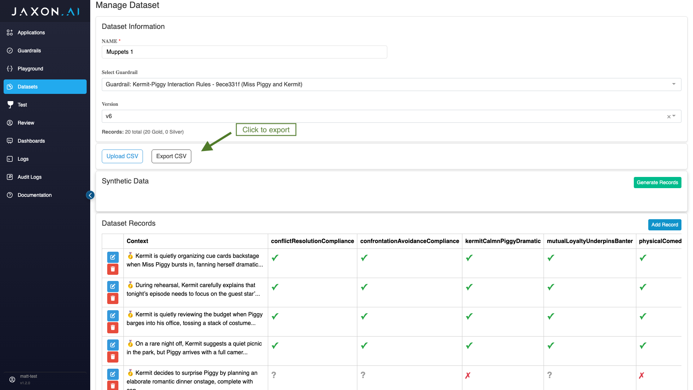Open the Review section
Image resolution: width=693 pixels, height=390 pixels.
[26, 123]
